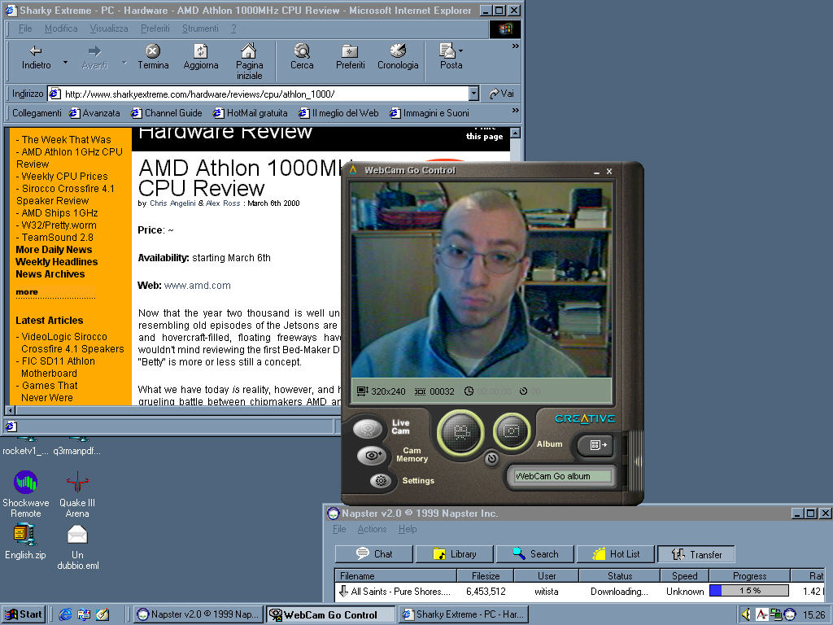Sort transfers by Filesize column header
This screenshot has height=625, width=833.
click(486, 575)
